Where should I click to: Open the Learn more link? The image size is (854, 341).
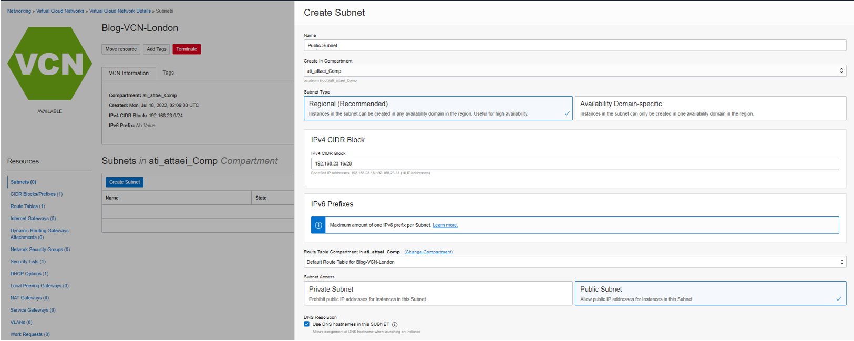pyautogui.click(x=445, y=225)
